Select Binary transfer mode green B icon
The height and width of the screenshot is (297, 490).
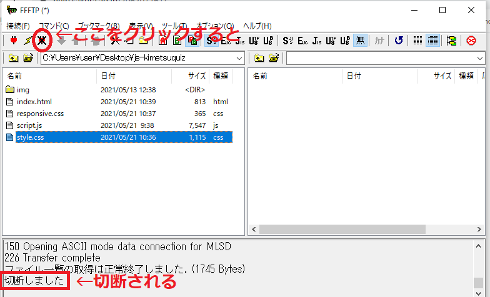[x=177, y=40]
